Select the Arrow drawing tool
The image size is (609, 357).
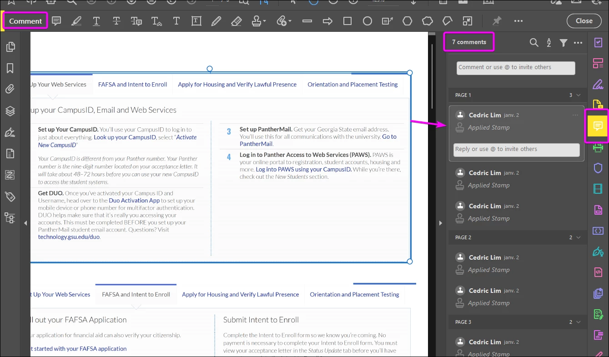point(327,21)
